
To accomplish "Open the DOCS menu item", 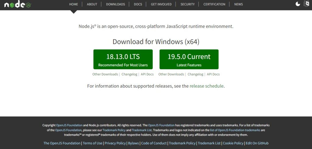I will [138, 4].
